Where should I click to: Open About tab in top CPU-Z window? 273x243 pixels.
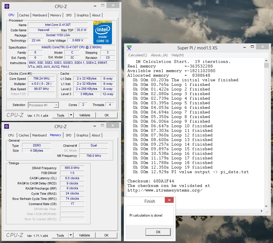(96, 15)
